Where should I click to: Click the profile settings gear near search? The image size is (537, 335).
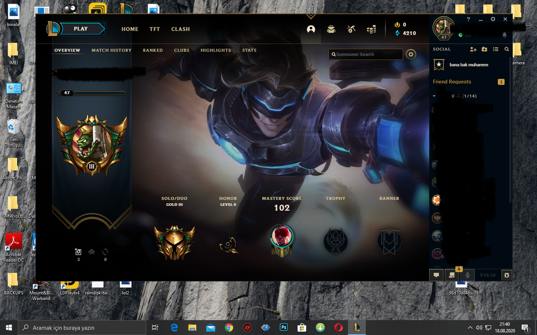pyautogui.click(x=411, y=54)
